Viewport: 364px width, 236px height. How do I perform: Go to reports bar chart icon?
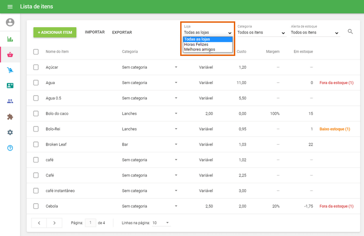(10, 39)
